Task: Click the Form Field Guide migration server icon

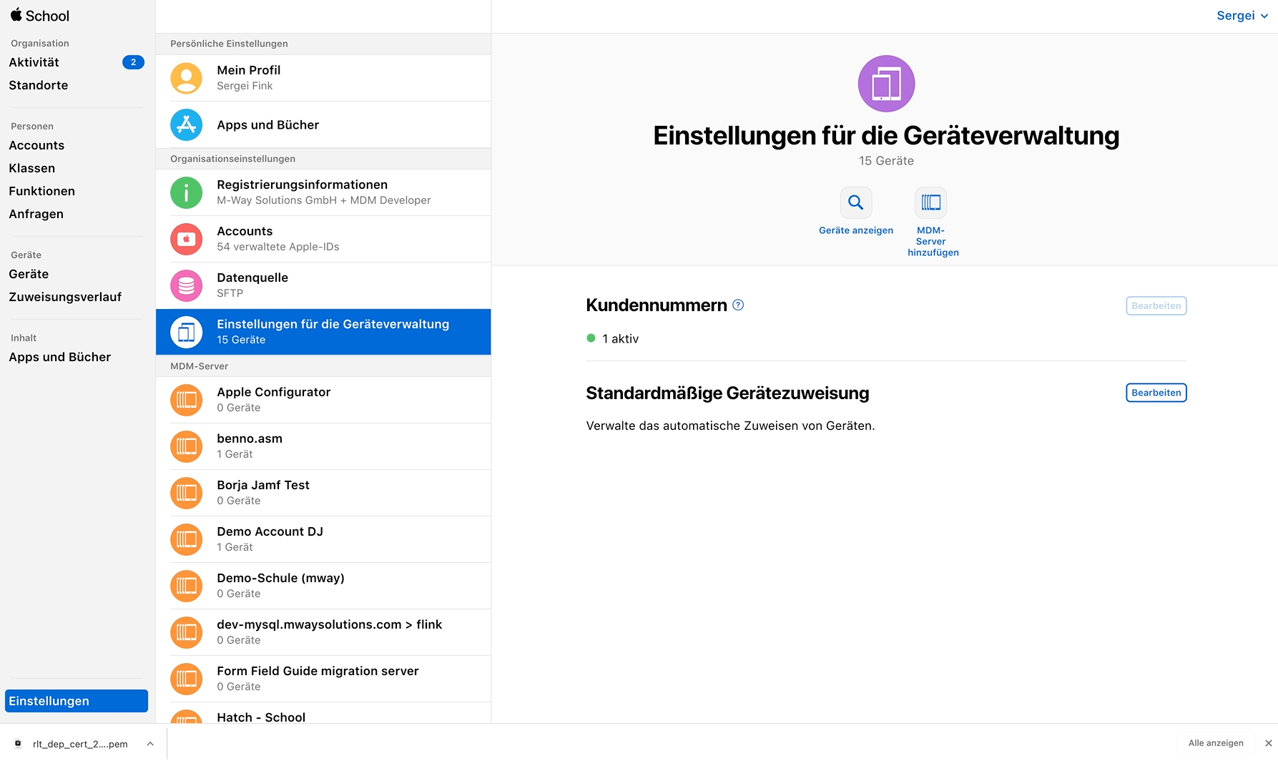Action: pos(186,679)
